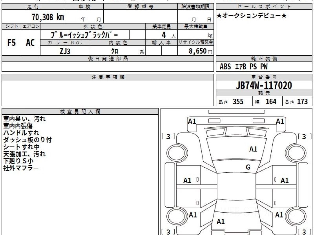
Task: Click the 70,308 km mileage value
Action: click(x=48, y=17)
